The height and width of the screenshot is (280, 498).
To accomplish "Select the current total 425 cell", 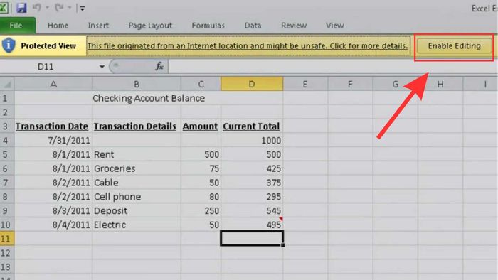I will [x=252, y=168].
